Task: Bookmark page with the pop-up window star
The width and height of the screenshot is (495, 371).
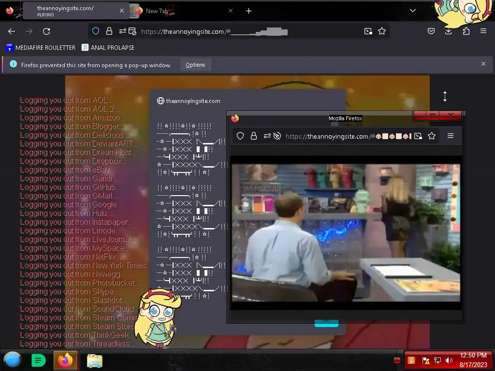Action: 432,136
